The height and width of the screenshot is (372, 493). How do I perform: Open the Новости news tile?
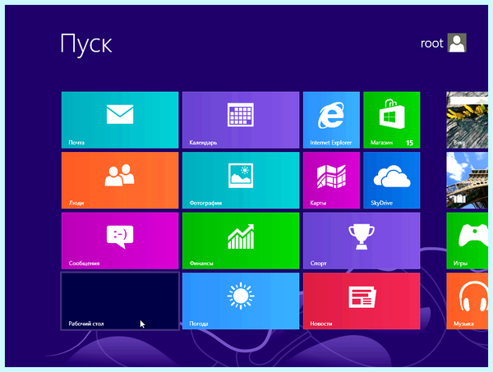[362, 301]
